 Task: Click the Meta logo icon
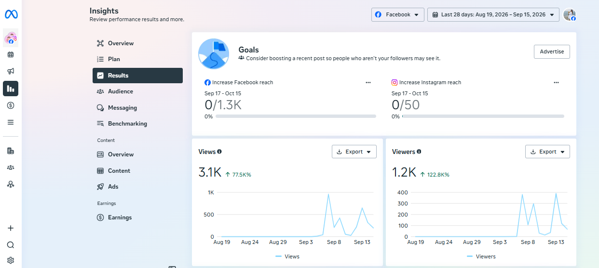[x=11, y=14]
